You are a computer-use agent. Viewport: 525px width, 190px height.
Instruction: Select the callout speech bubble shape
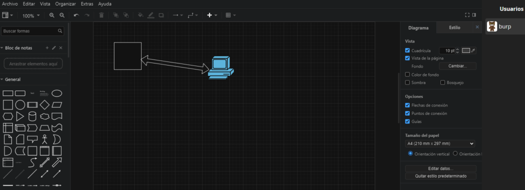point(32,139)
